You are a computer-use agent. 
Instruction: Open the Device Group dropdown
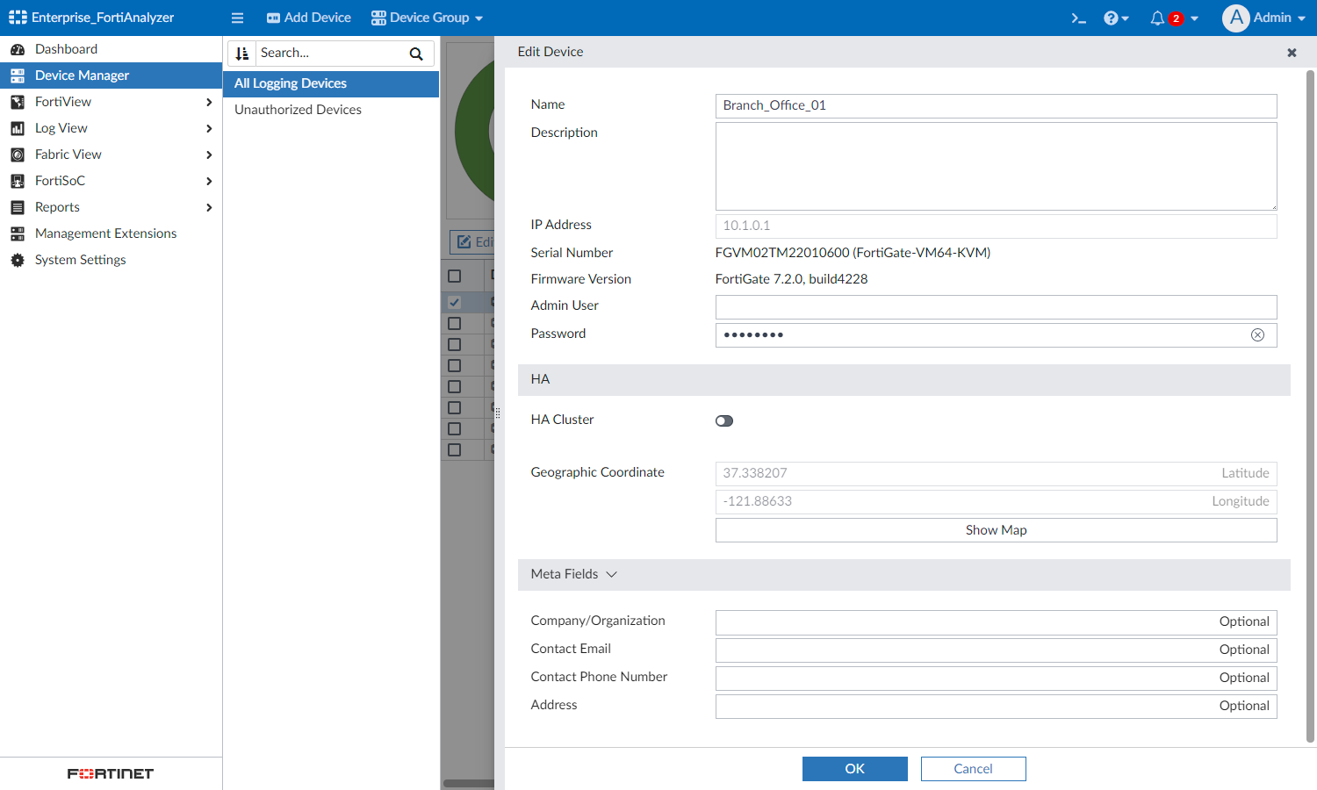[427, 17]
